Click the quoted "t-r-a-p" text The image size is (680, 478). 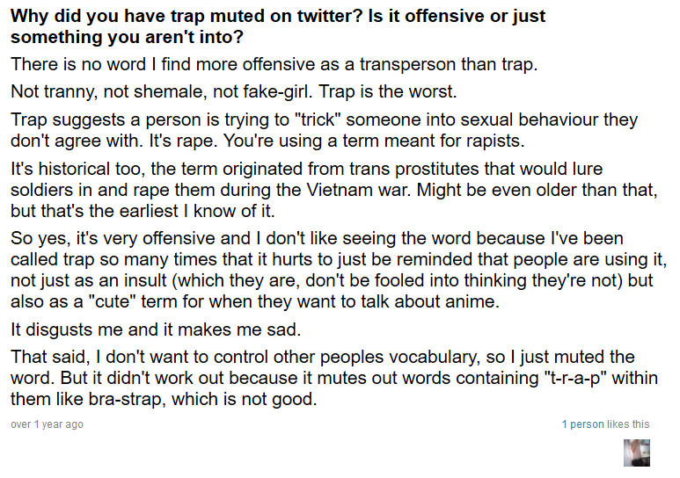point(578,378)
